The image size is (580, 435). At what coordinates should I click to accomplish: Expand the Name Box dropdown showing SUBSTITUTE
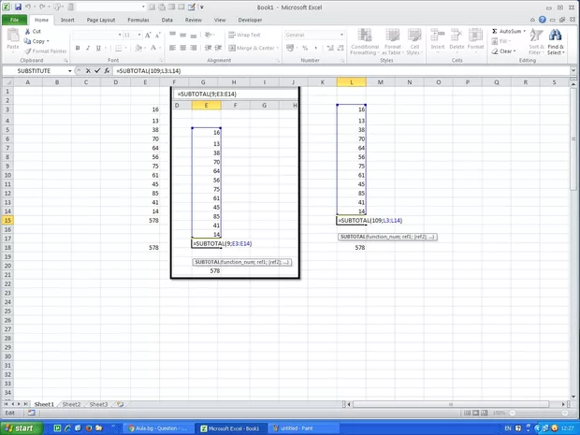[x=71, y=71]
